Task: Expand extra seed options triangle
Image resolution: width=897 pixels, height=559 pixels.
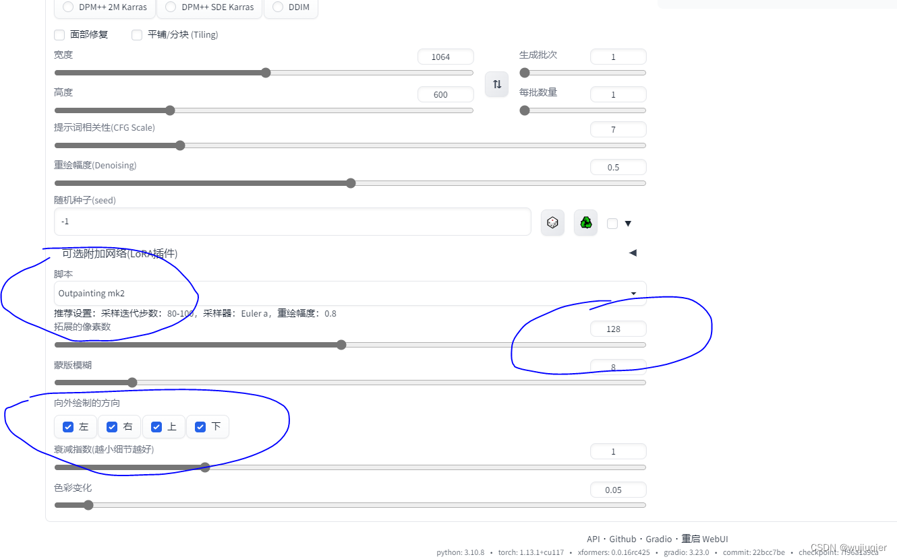Action: (628, 224)
